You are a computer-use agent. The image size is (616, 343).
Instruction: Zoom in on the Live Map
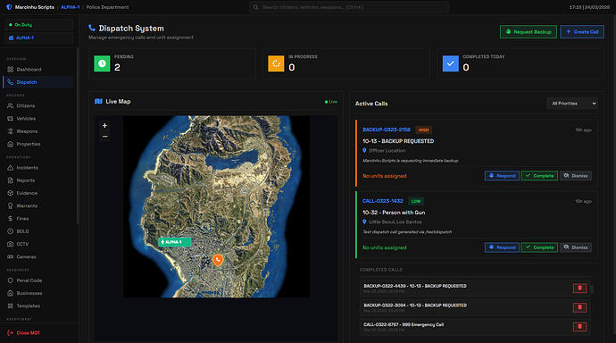104,126
